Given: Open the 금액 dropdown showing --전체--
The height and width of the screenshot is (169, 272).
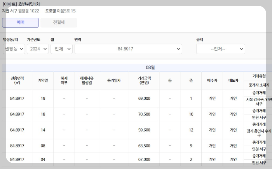Looking at the screenshot, I should pos(221,49).
